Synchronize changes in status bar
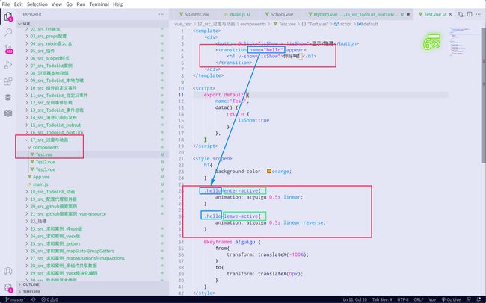 point(34,299)
